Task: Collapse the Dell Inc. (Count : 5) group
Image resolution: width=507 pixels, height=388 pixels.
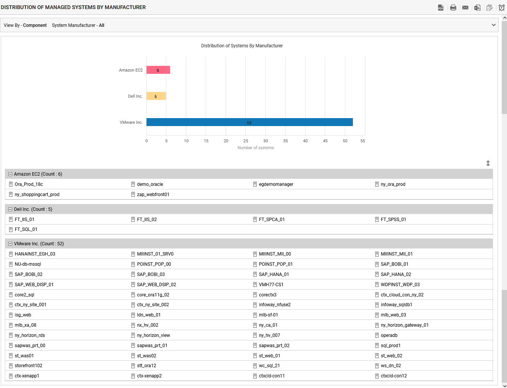Action: coord(10,209)
